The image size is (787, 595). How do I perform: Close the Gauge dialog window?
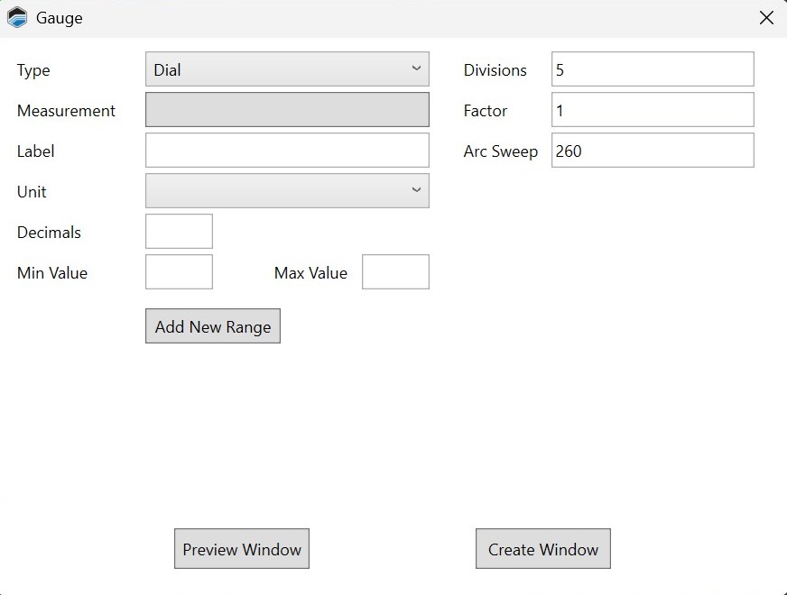[x=766, y=18]
